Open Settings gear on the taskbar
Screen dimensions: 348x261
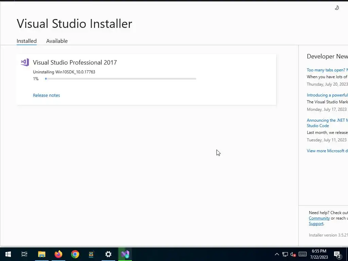108,254
